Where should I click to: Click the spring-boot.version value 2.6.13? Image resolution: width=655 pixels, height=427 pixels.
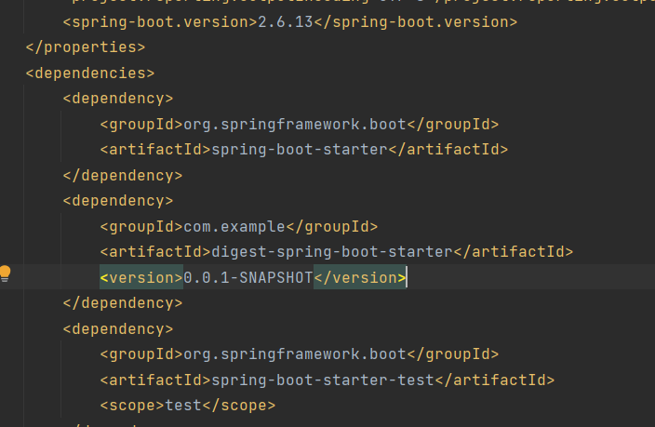(286, 22)
